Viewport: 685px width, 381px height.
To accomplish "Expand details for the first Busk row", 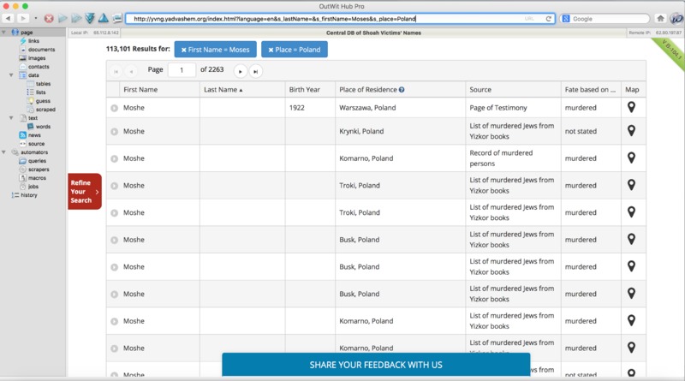I will coord(114,240).
